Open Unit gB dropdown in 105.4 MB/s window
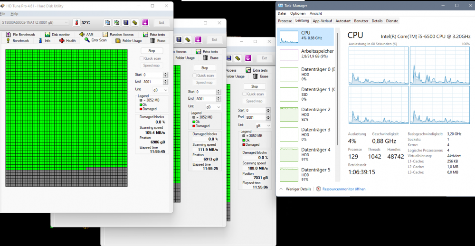The width and height of the screenshot is (475, 246). click(x=160, y=90)
